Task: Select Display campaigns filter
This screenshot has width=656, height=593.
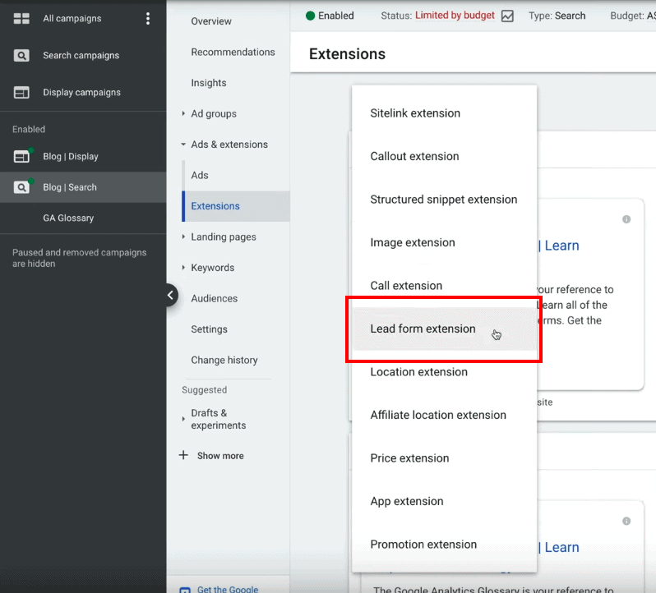Action: (x=81, y=92)
